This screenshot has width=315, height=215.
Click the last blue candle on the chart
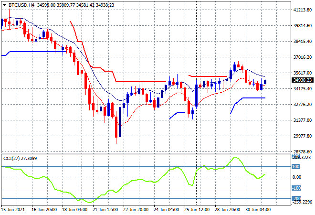[x=265, y=82]
